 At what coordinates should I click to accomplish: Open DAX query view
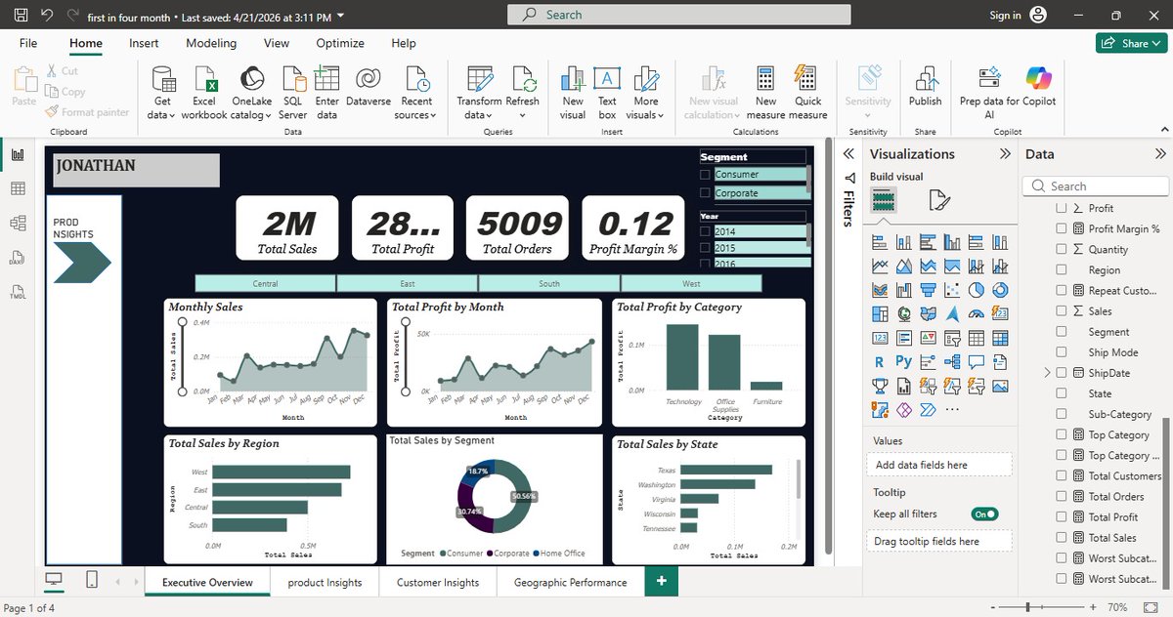(x=18, y=258)
